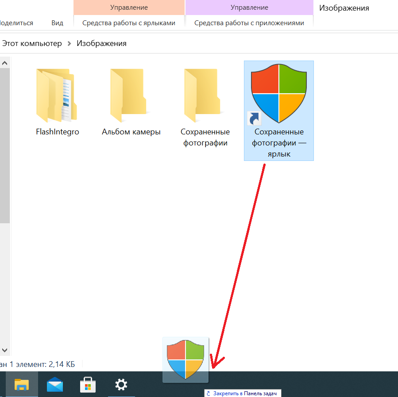Click the File Explorer taskbar icon
Viewport: 398px width, 397px height.
(22, 385)
